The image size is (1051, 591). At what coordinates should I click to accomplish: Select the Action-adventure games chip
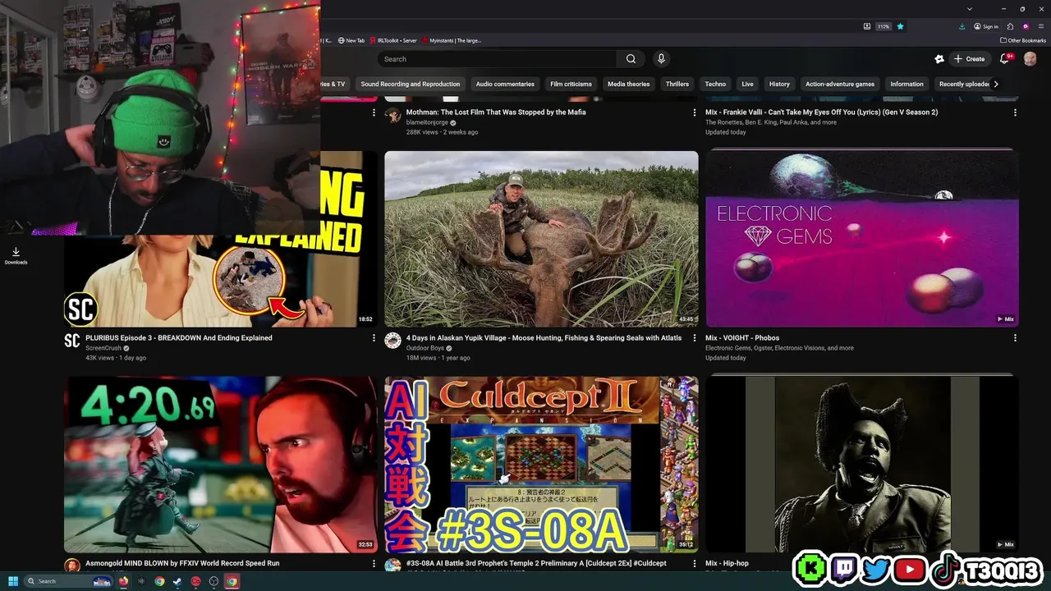tap(840, 84)
